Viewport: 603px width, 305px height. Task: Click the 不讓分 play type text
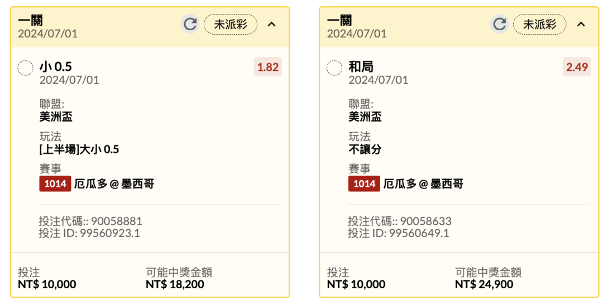point(365,149)
